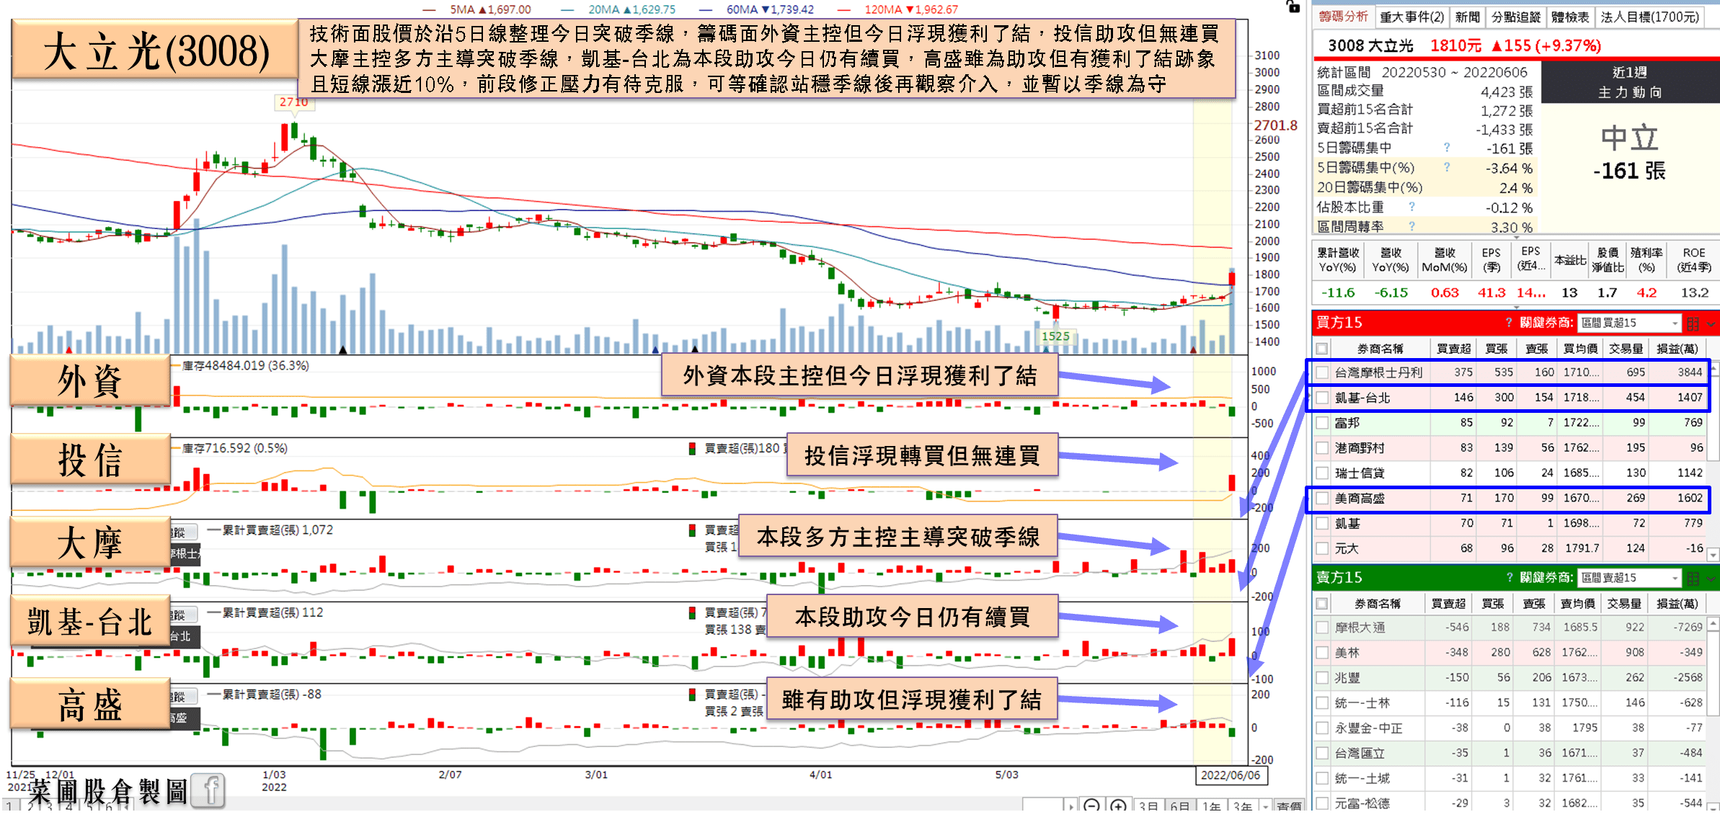Set chart range to 3年

[x=1244, y=806]
